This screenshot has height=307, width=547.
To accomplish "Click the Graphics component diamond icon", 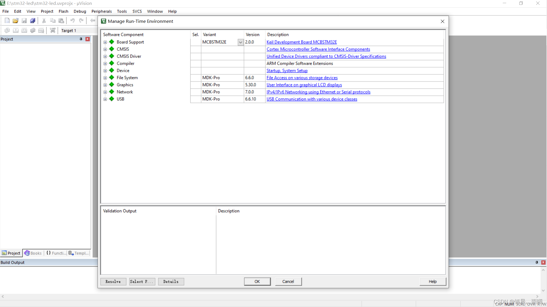I will pyautogui.click(x=112, y=85).
